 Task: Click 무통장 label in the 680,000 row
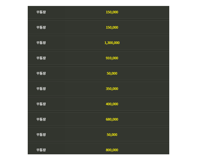(41, 119)
